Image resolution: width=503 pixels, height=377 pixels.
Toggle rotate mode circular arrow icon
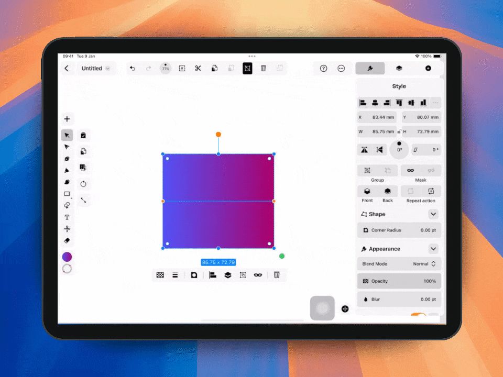point(83,184)
